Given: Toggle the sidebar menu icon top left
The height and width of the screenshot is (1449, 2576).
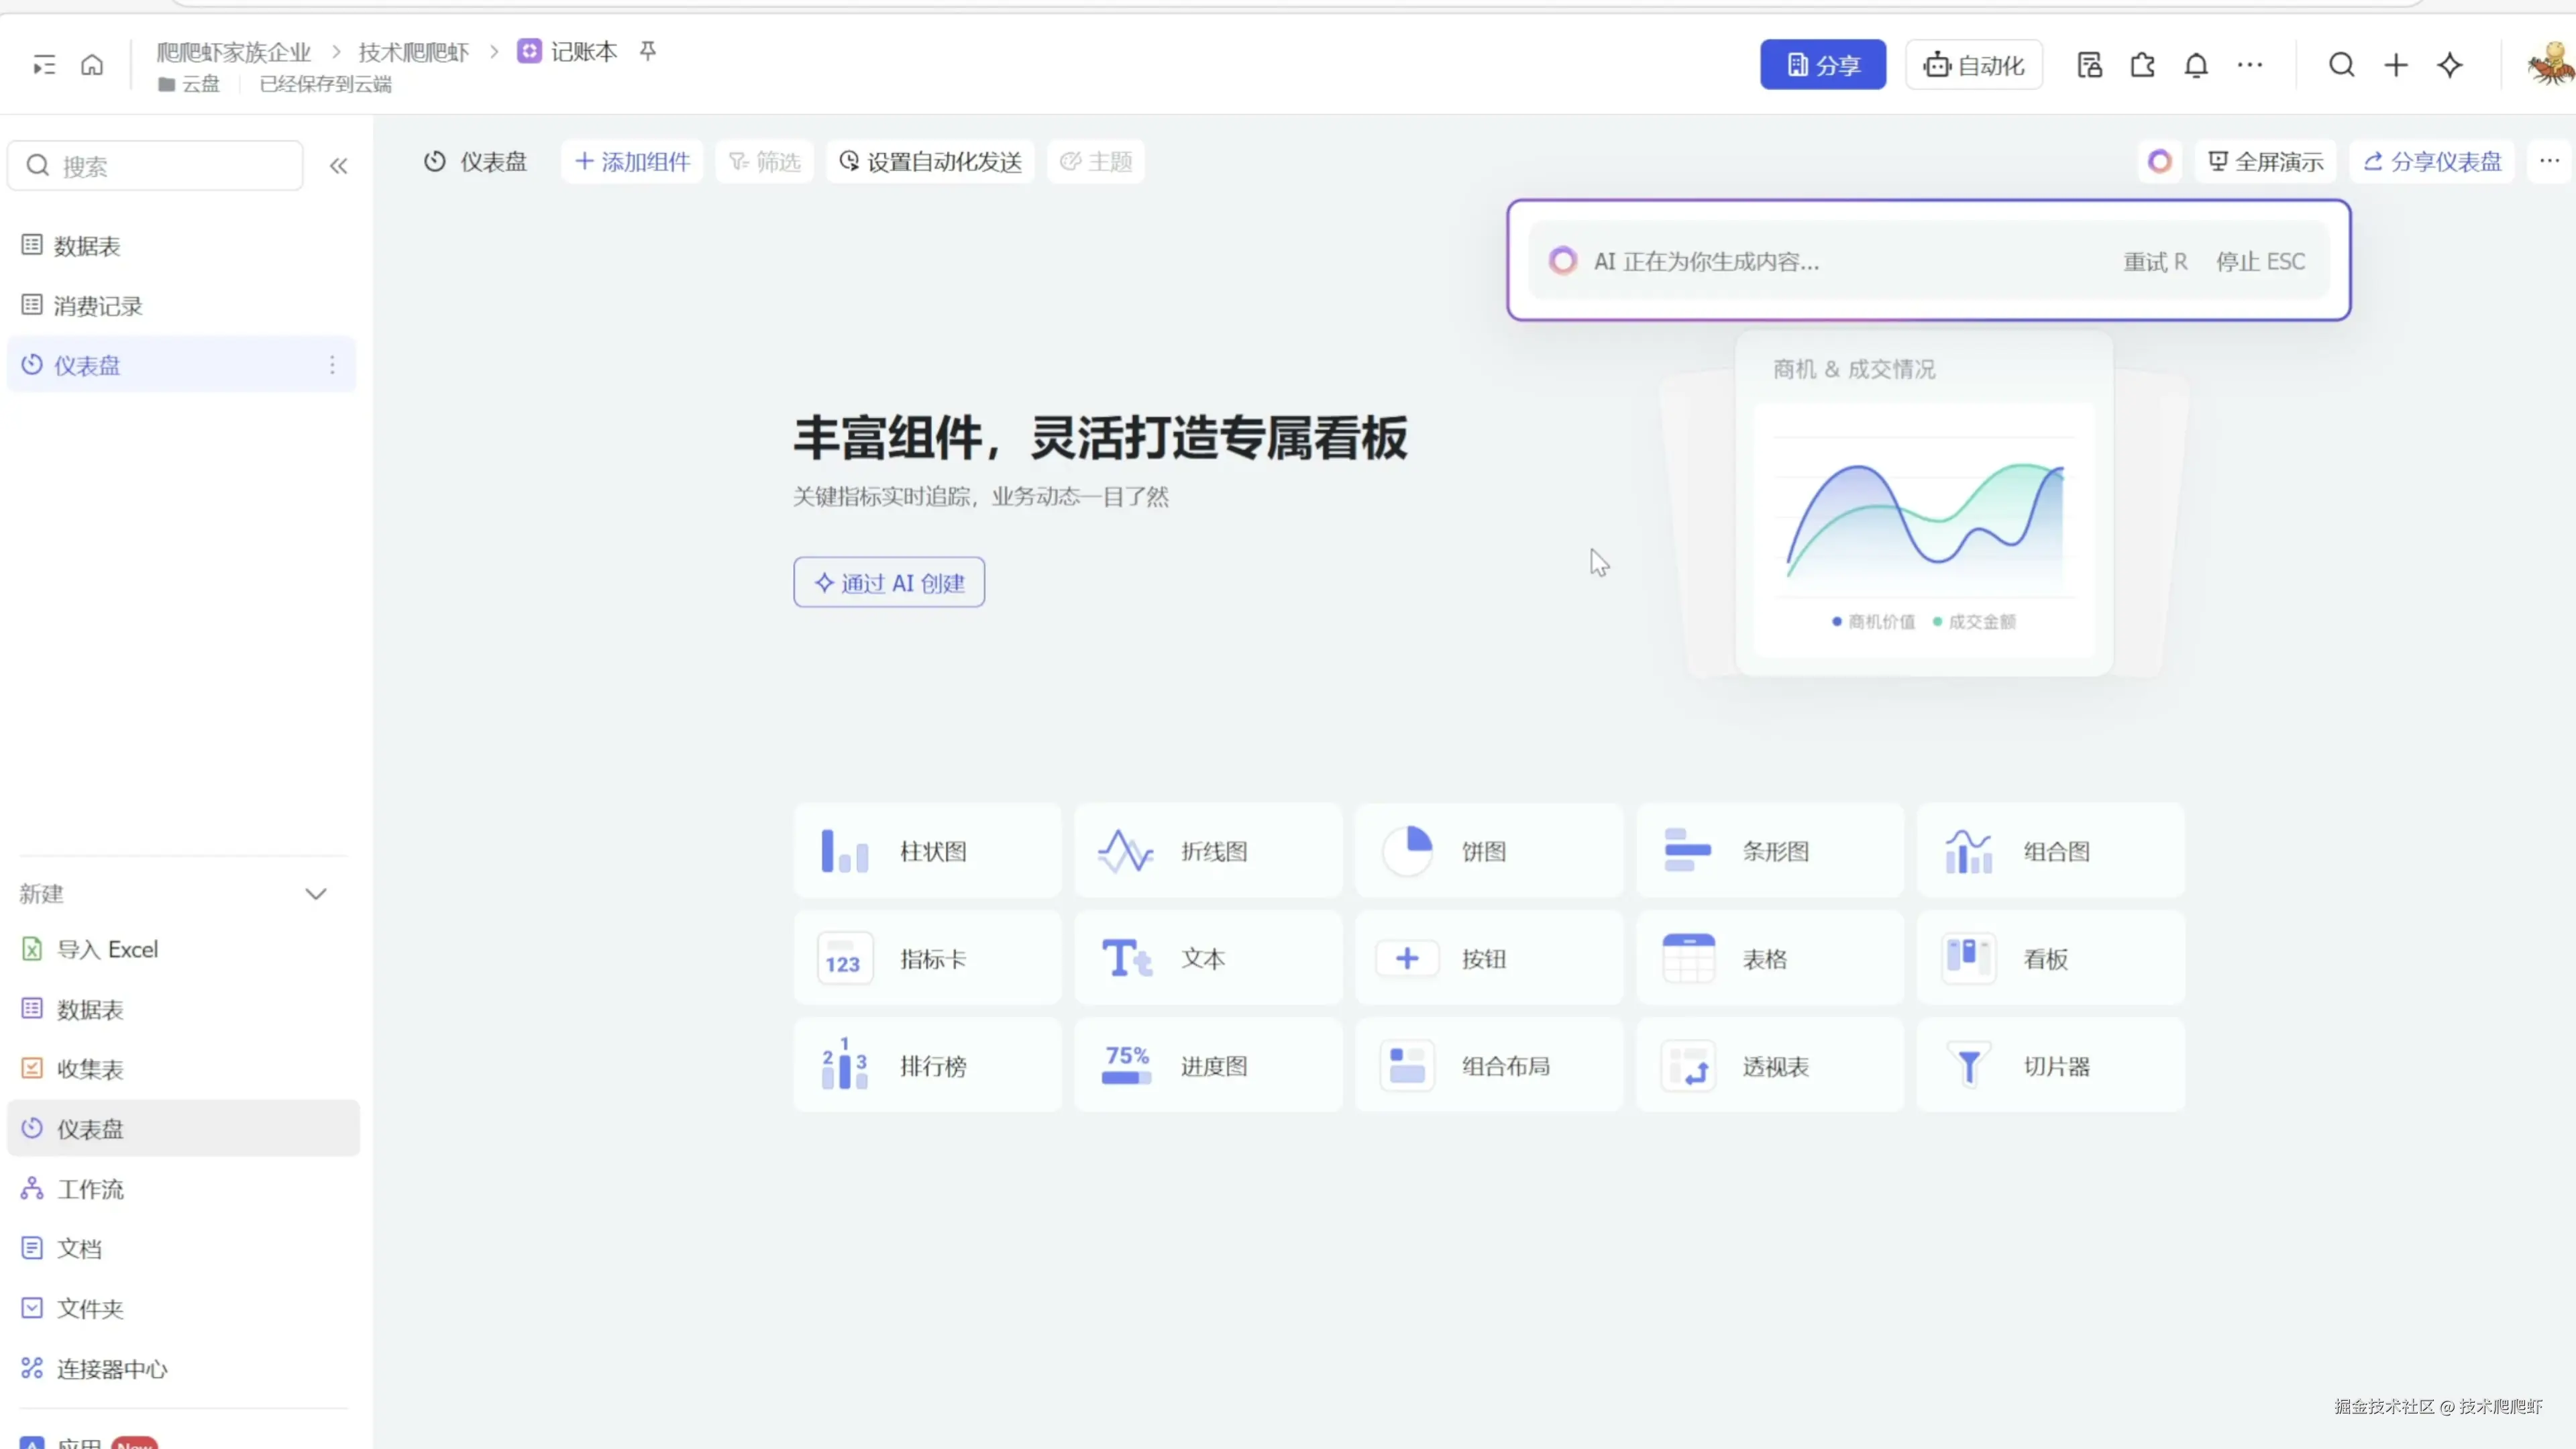Looking at the screenshot, I should [x=44, y=66].
